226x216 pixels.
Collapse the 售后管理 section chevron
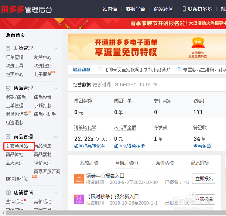point(56,89)
